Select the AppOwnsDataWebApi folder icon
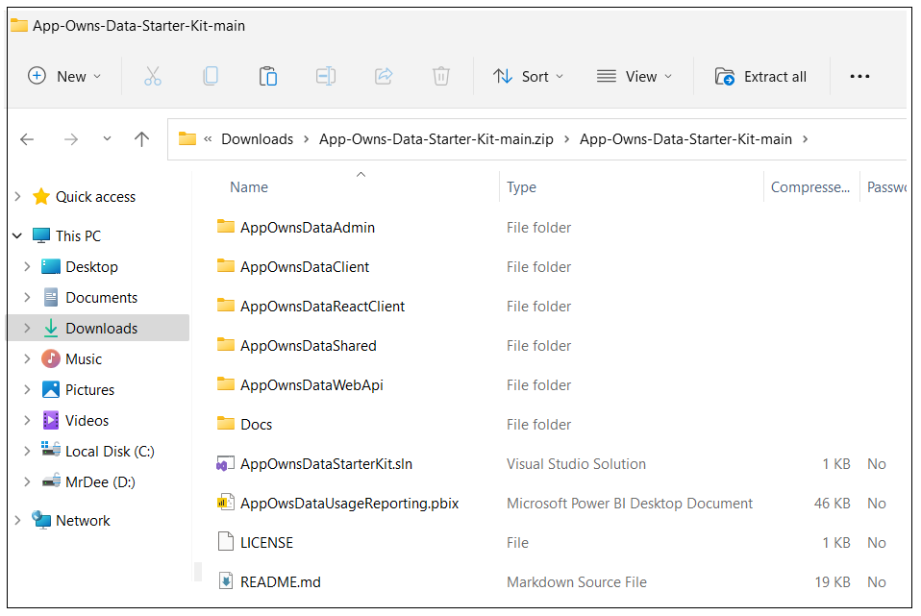 (x=226, y=383)
